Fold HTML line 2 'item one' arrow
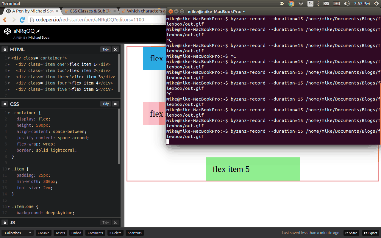This screenshot has height=238, width=381. [x=9, y=65]
